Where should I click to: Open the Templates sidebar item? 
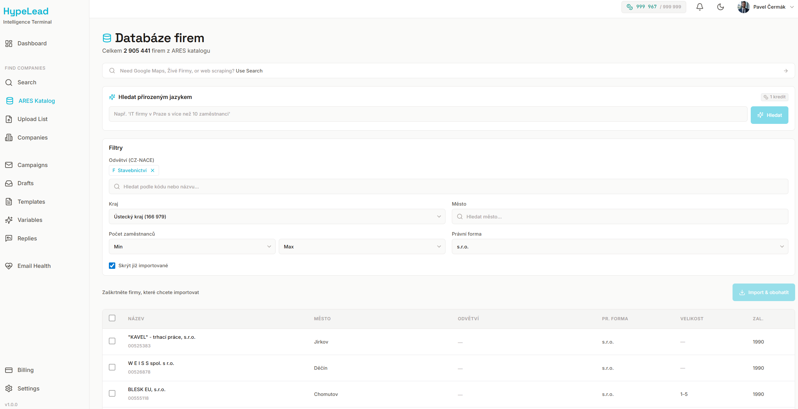point(31,202)
